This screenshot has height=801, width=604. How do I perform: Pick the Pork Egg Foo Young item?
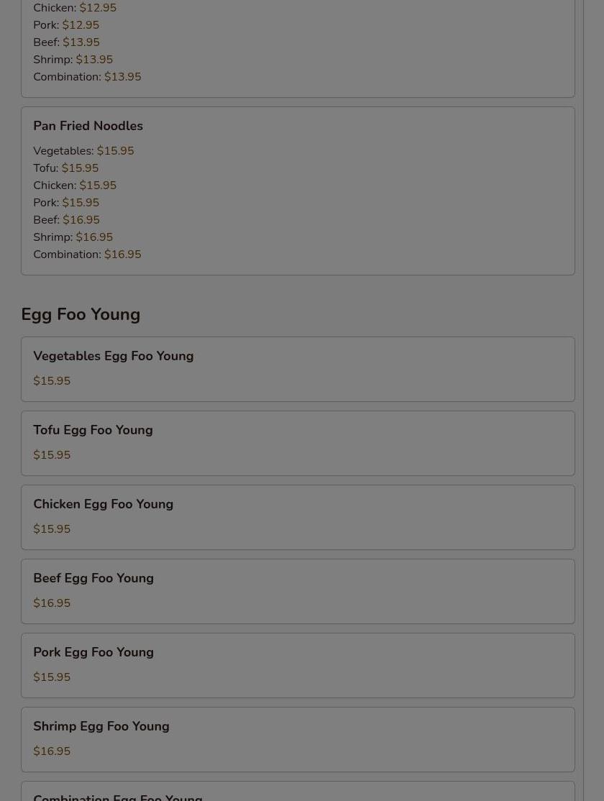click(x=298, y=665)
